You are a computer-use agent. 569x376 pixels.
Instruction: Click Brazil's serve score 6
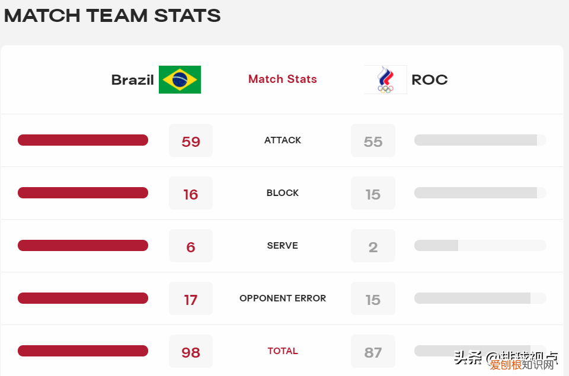click(x=191, y=246)
